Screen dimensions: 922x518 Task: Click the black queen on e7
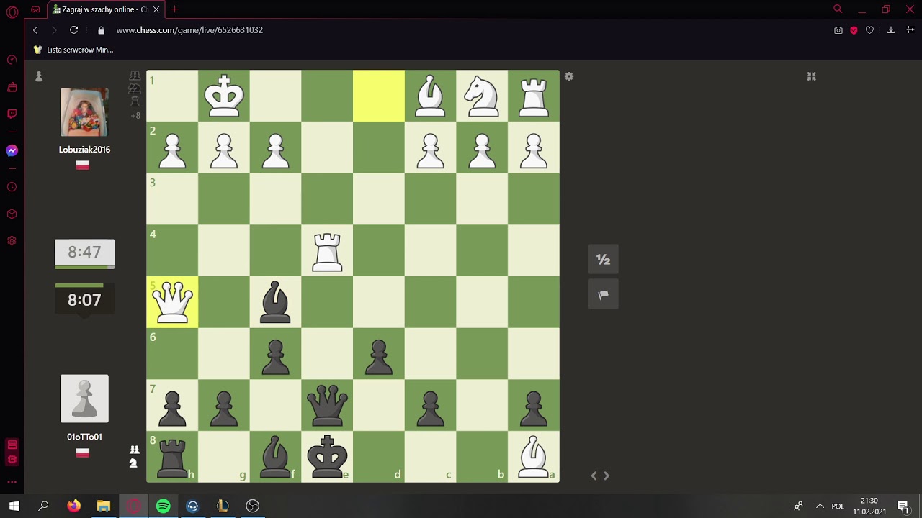(327, 405)
